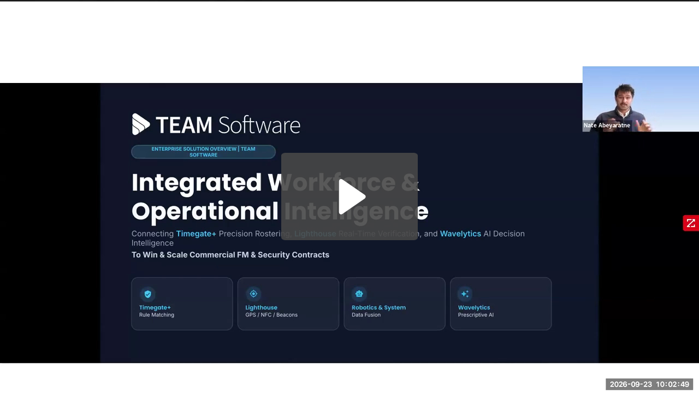The width and height of the screenshot is (699, 393).
Task: Click 'GPS / NFC / Beacons' text
Action: 271,315
